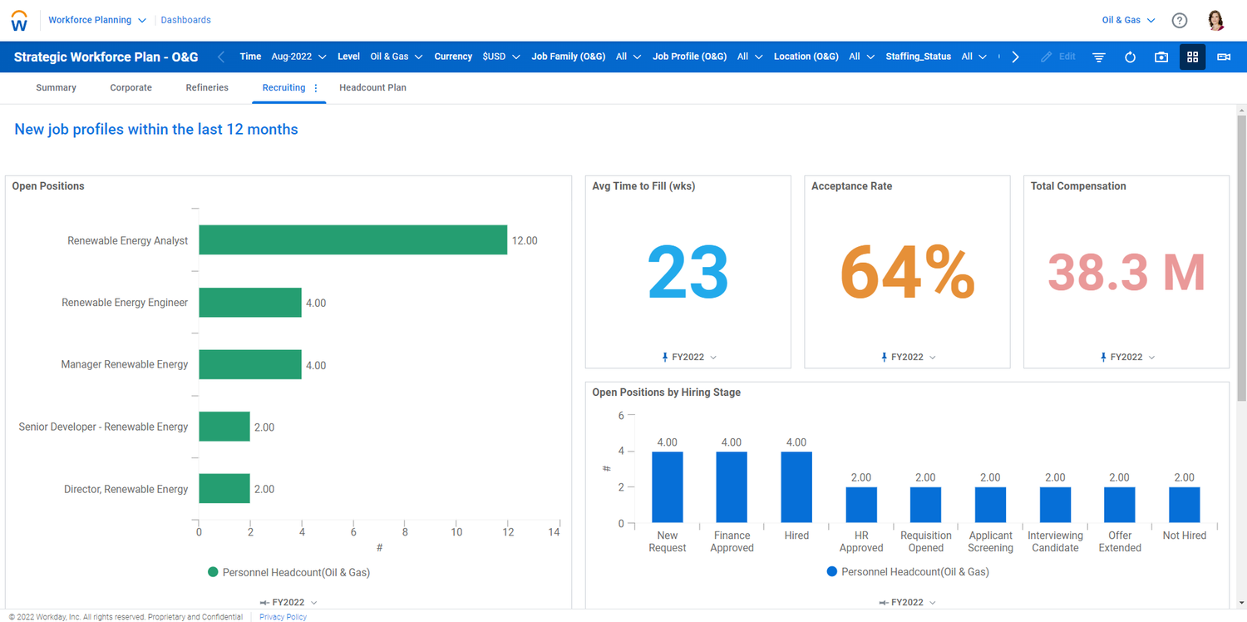Click the 38.3 M compensation value
The image size is (1247, 622).
[1126, 272]
